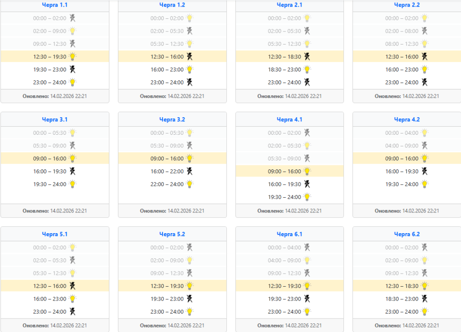Click lightbulb icon for 19:30 – 24:00 in Черга 4.2
The height and width of the screenshot is (332, 461).
click(x=425, y=184)
